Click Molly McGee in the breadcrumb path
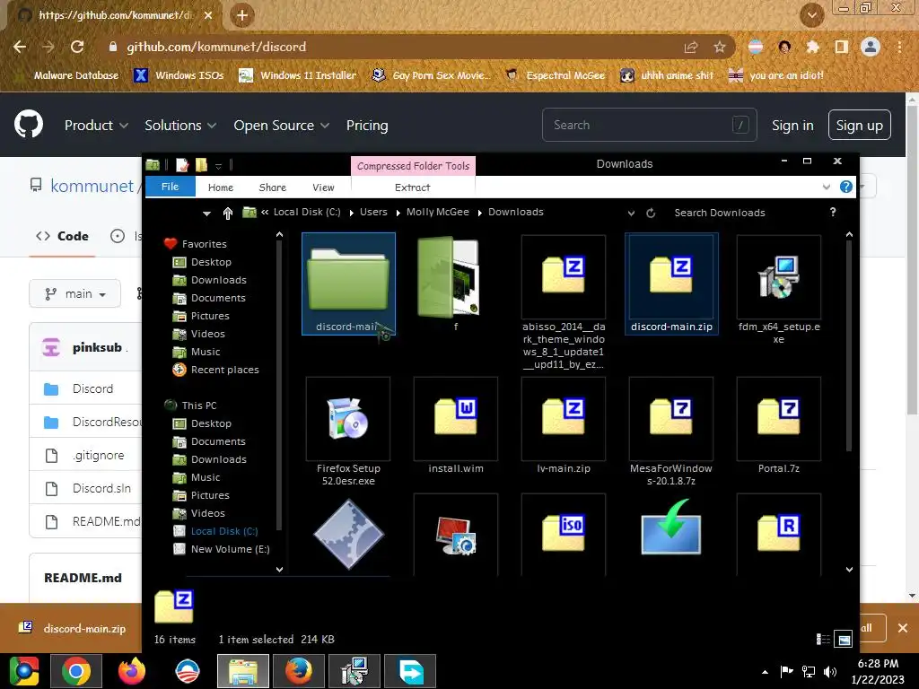 [x=437, y=212]
